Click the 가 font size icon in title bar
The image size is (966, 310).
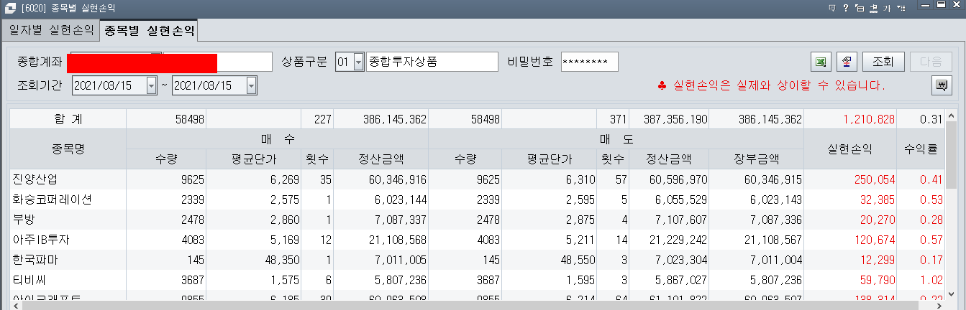887,7
